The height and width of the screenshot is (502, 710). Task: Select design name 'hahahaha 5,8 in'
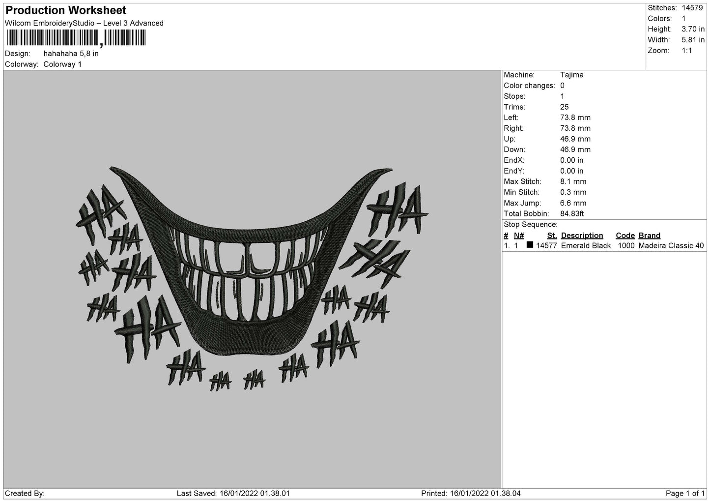tap(71, 54)
